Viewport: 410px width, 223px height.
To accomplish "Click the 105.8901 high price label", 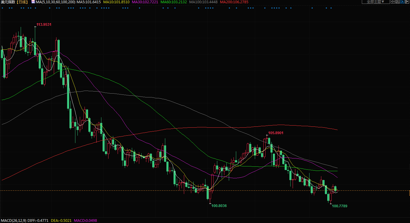I will point(276,133).
